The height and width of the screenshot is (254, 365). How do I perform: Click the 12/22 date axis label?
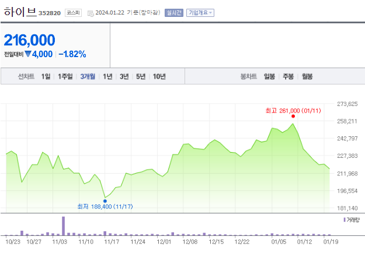(242, 242)
